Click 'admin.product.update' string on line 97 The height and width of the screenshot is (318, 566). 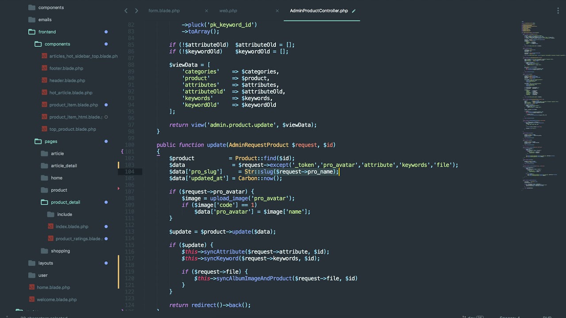(x=241, y=125)
